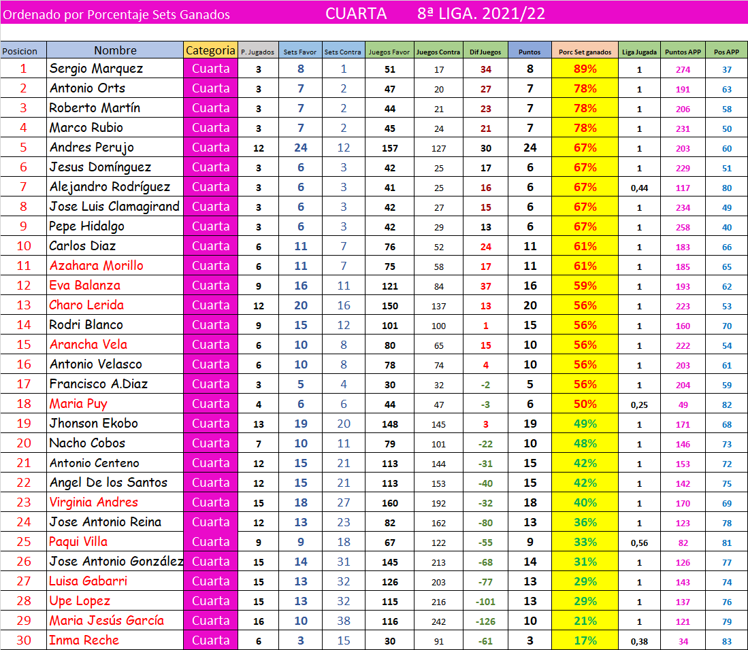Select the name Jose Antonio González
748x650 pixels.
pyautogui.click(x=116, y=562)
